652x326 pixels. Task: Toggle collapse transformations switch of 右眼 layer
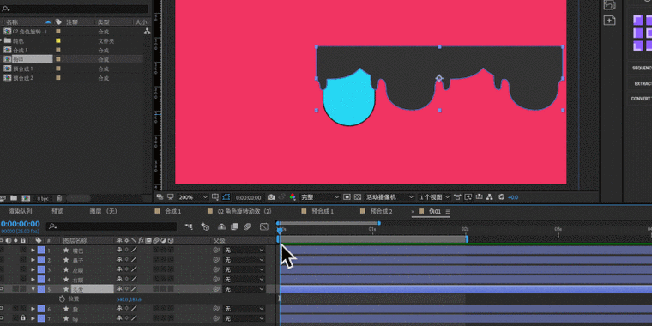127,280
